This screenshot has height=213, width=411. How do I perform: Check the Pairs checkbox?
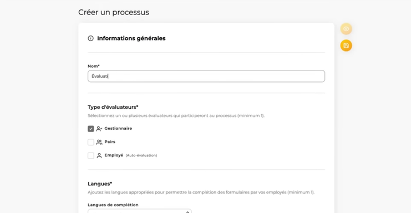point(91,142)
